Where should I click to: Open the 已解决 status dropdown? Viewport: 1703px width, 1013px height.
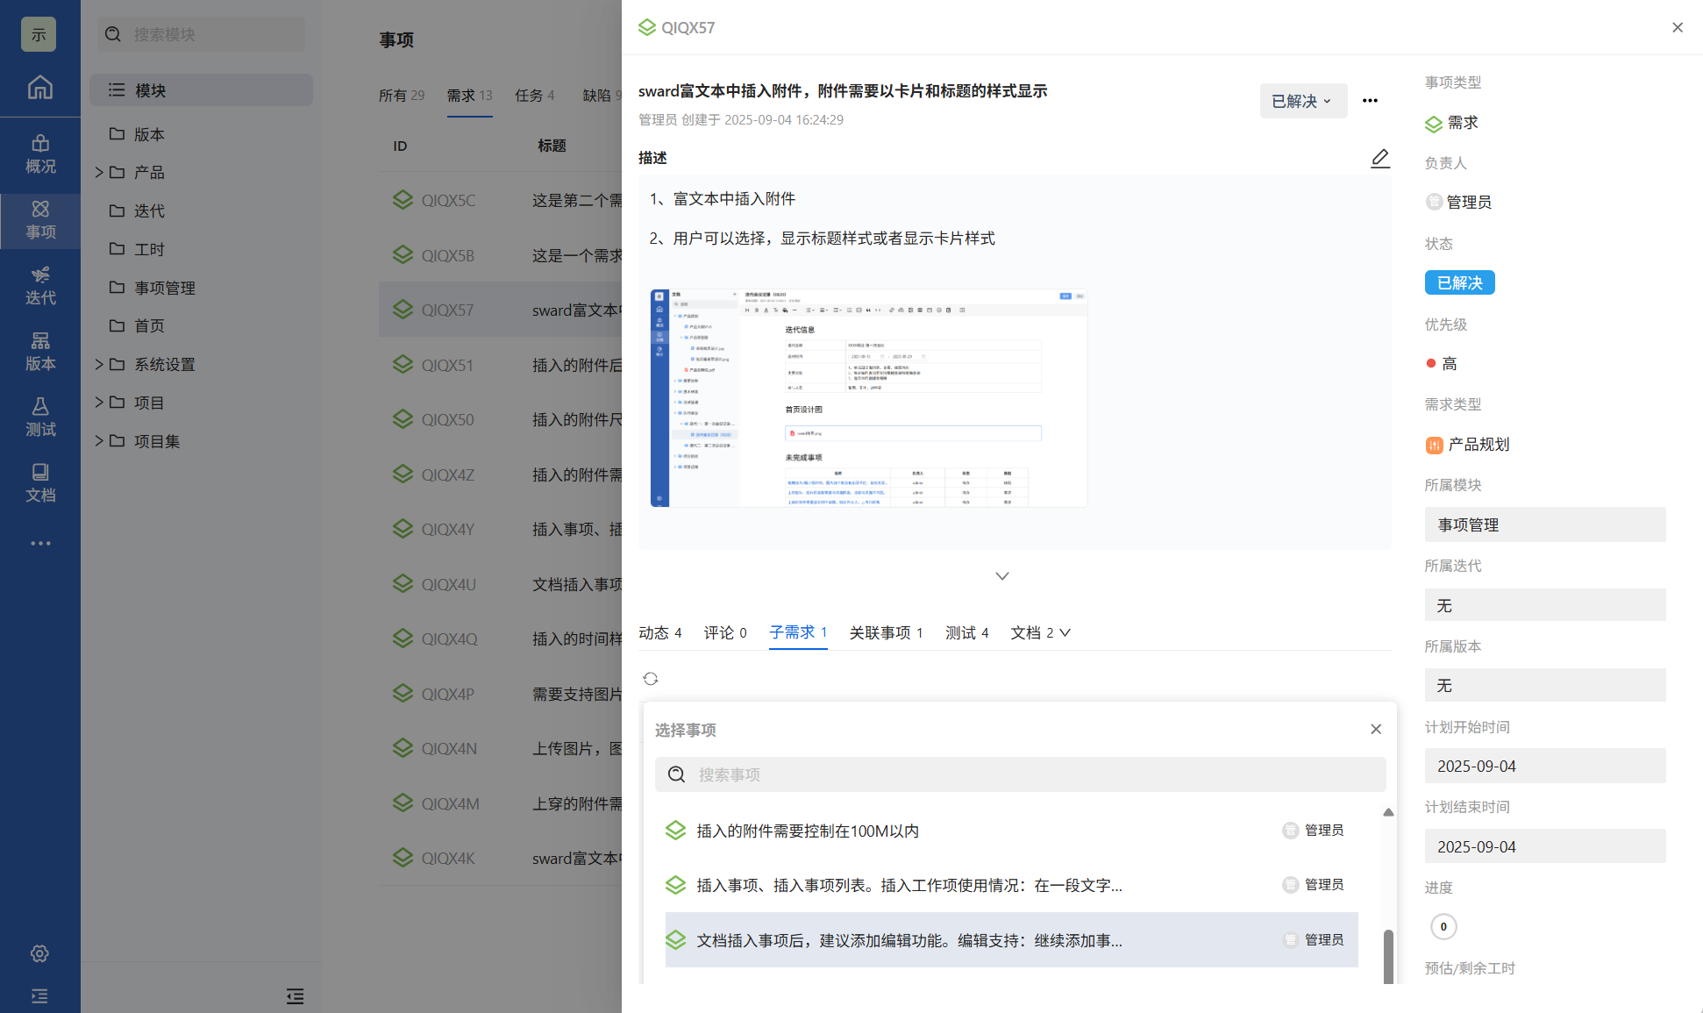1302,101
